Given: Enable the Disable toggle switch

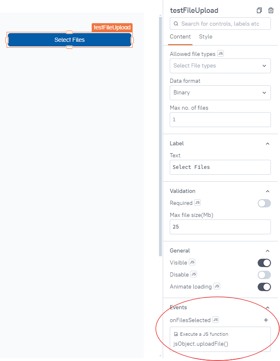Looking at the screenshot, I should click(x=264, y=275).
